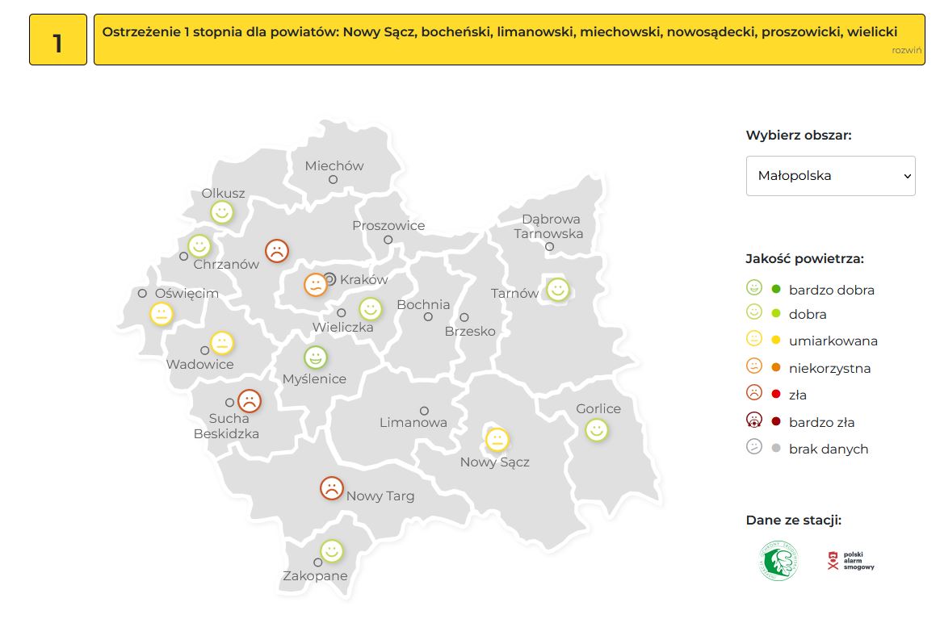
Task: Select the Tarnów air quality station icon
Action: (x=557, y=289)
